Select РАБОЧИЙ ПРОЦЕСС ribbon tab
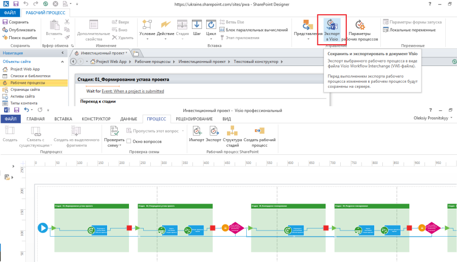The image size is (457, 262). coord(46,13)
